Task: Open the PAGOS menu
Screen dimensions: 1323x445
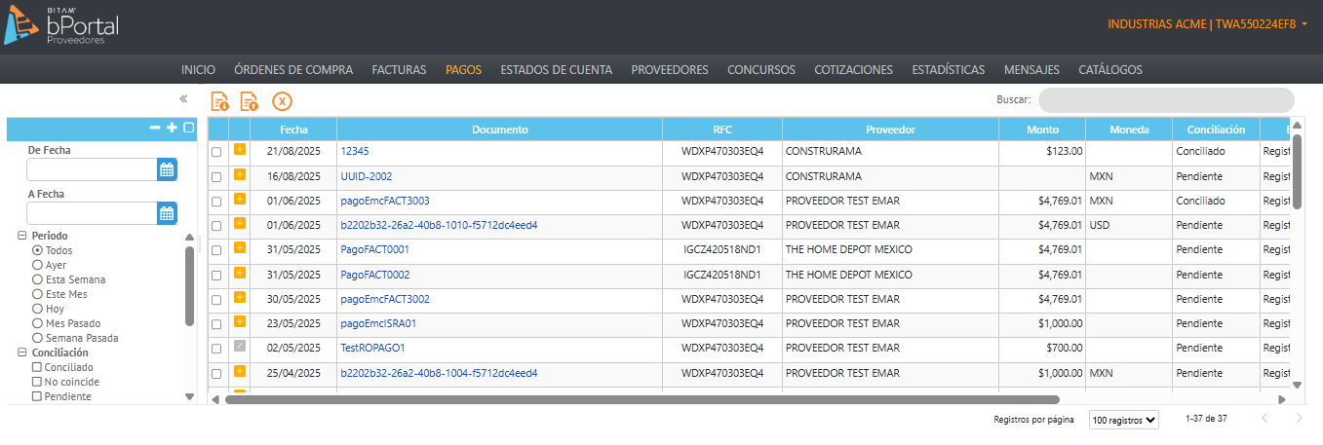Action: pyautogui.click(x=463, y=70)
